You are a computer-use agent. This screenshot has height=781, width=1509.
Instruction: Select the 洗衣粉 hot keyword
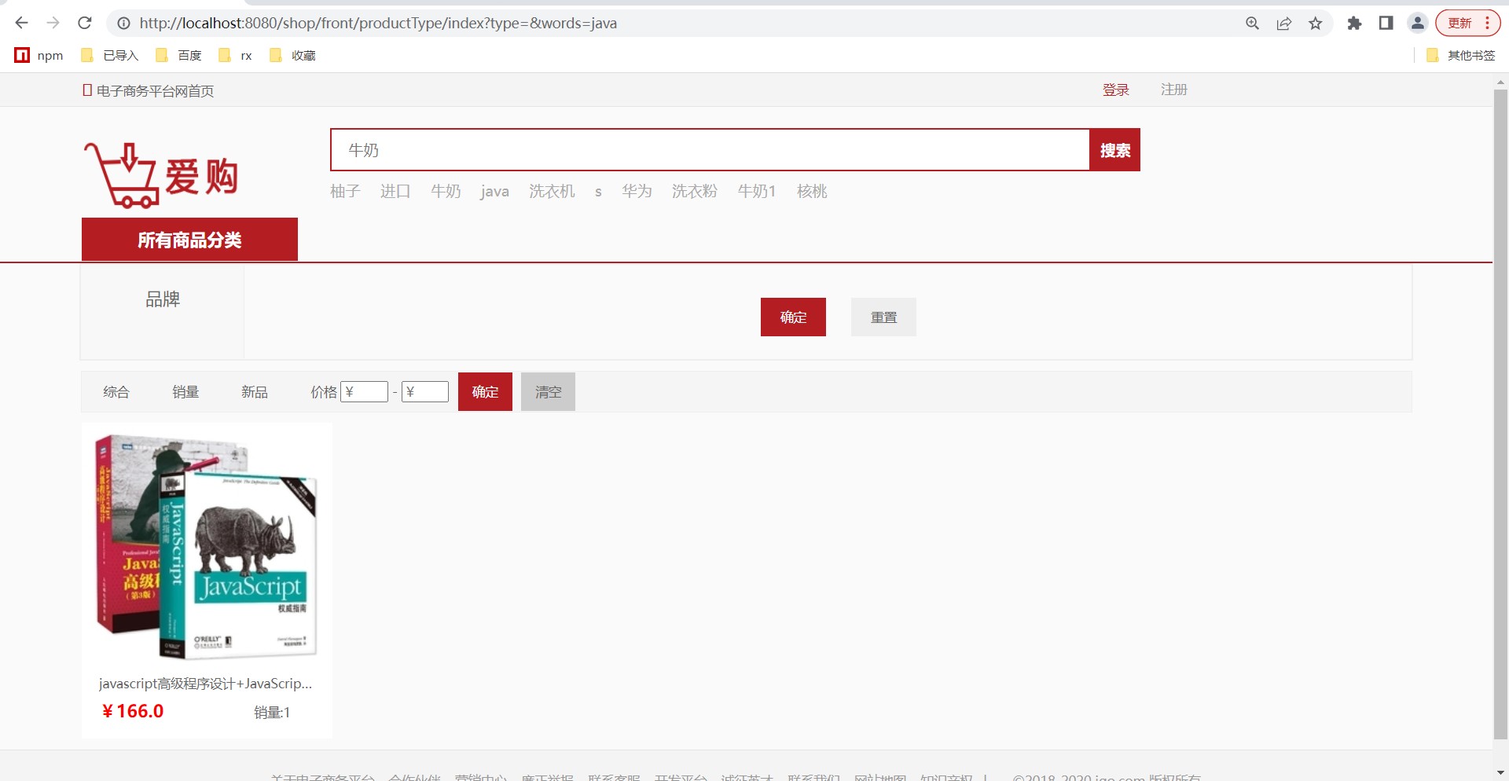[694, 191]
